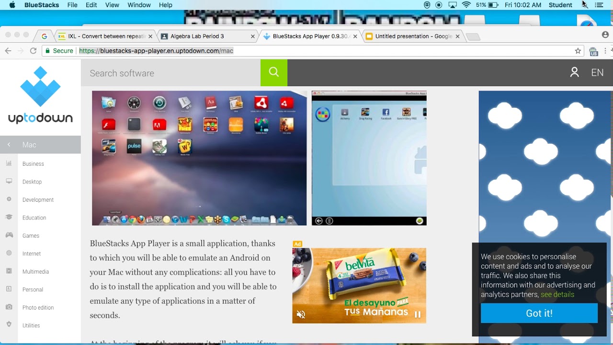Pause the belVita ad video

(417, 314)
